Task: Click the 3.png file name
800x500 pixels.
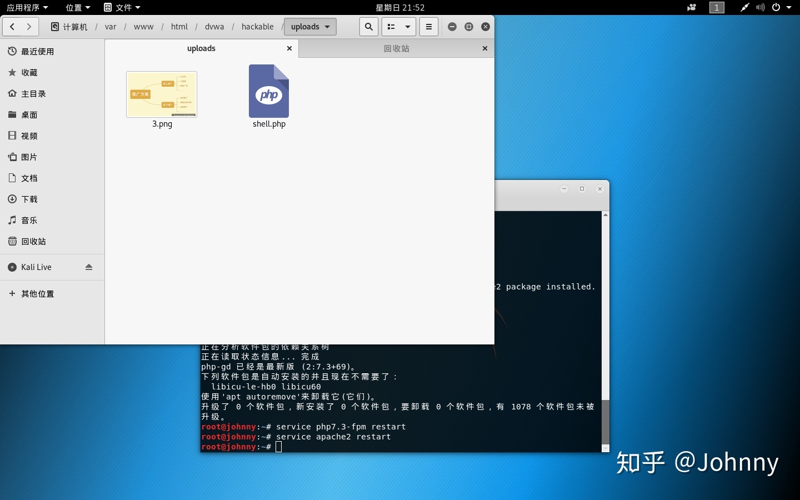Action: (x=162, y=124)
